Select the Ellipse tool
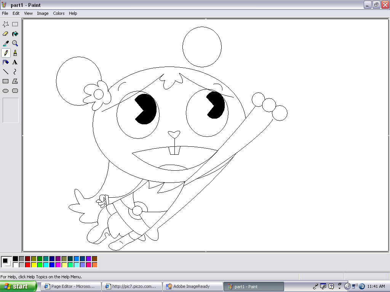390x292 pixels. pos(6,90)
